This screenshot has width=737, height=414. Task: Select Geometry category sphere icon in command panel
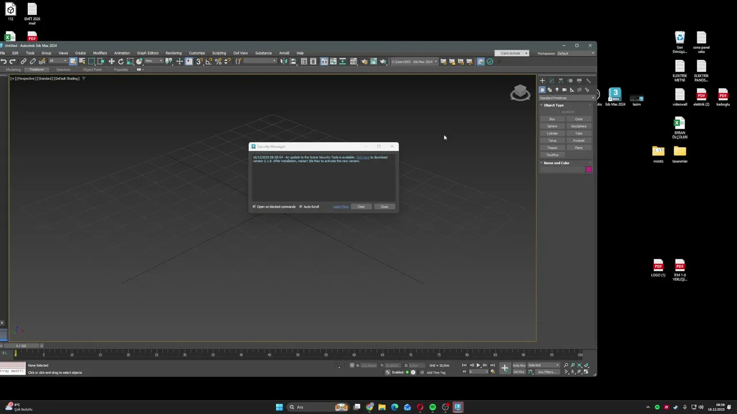coord(542,90)
